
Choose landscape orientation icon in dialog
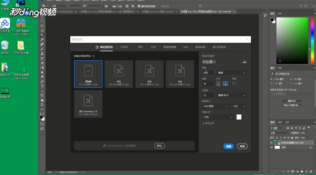coord(225,84)
